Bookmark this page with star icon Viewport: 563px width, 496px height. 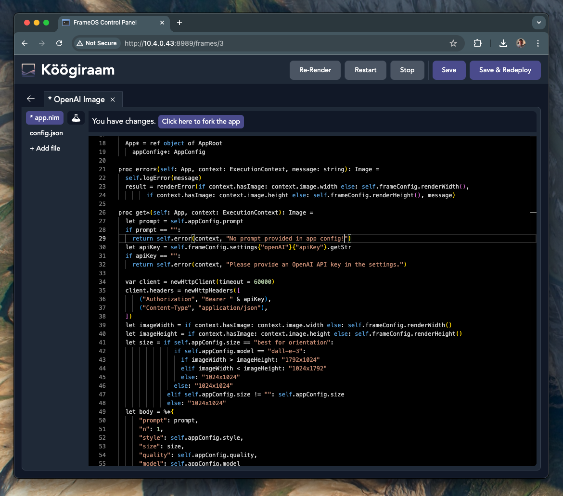[453, 43]
